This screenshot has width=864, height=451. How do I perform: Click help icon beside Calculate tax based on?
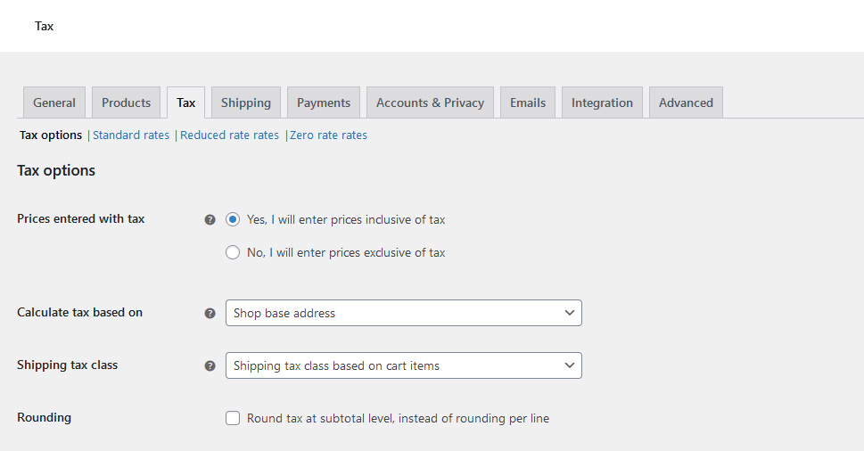(210, 313)
